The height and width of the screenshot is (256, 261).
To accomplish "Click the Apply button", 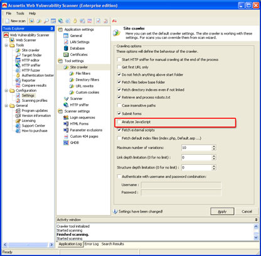I will point(222,211).
